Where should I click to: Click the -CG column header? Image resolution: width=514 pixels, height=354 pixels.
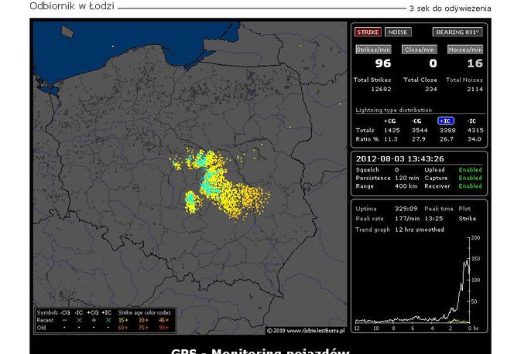click(x=416, y=121)
